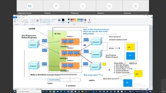Click the Edit colors icon
Screen dimensions: 166x93
(x=85, y=20)
